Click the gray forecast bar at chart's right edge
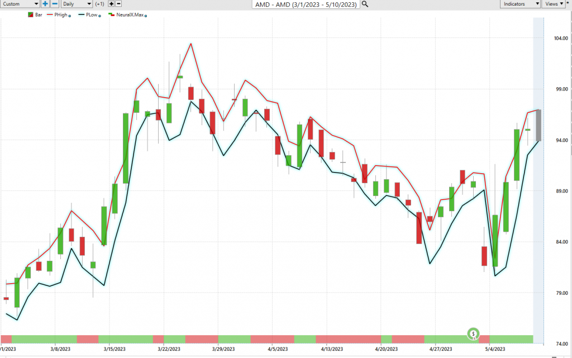Viewport: 572px width, 358px height. point(538,125)
